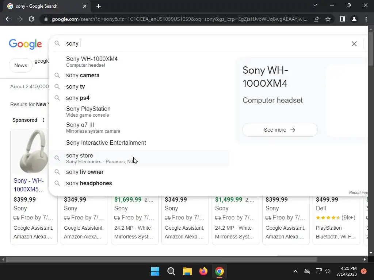374x280 pixels.
Task: Click the share page icon in address bar
Action: (316, 19)
